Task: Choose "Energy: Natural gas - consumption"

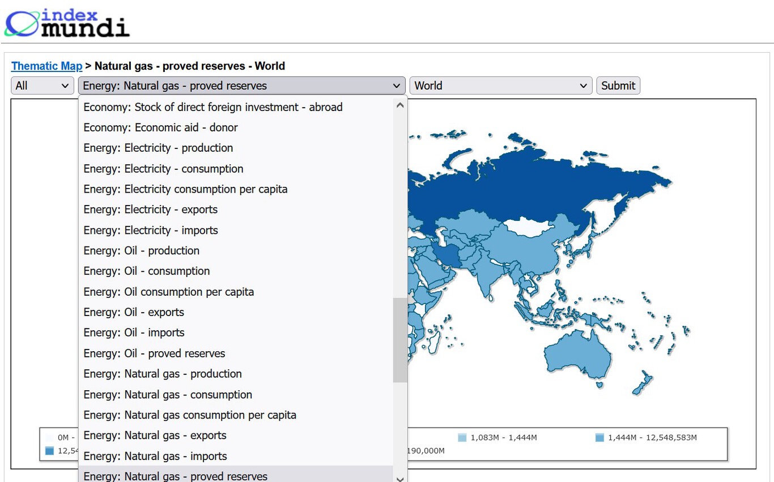Action: 168,394
